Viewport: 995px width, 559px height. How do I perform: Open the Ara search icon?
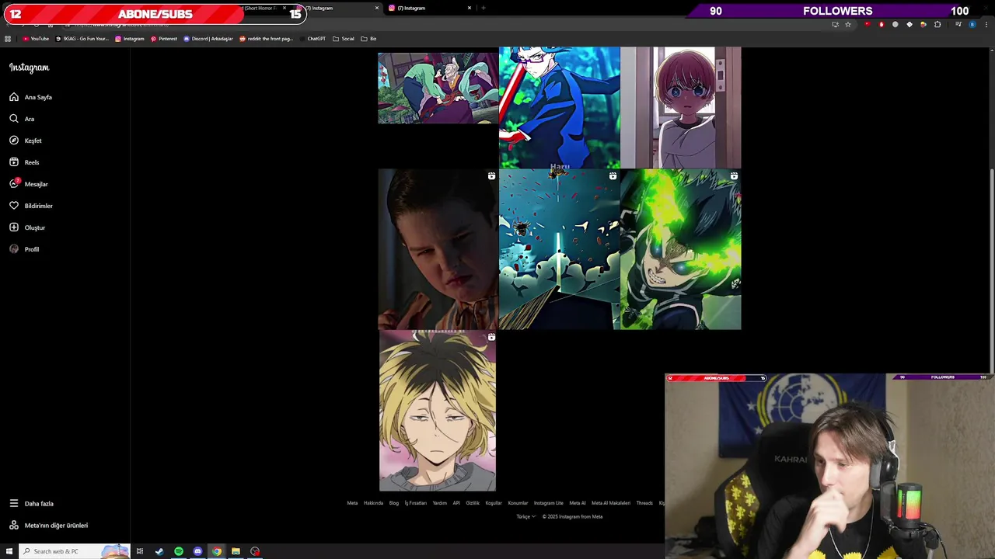[14, 119]
